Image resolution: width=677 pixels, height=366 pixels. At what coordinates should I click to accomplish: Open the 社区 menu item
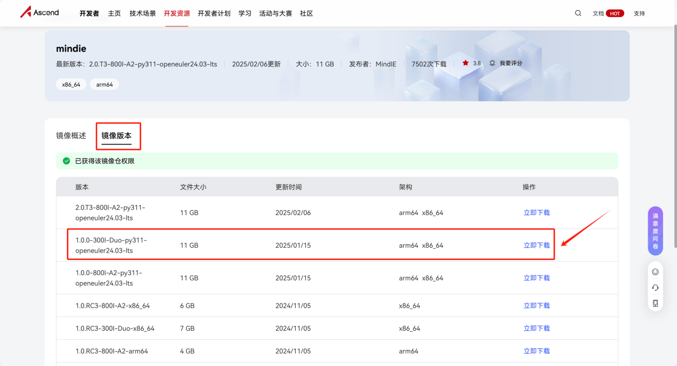pyautogui.click(x=306, y=13)
